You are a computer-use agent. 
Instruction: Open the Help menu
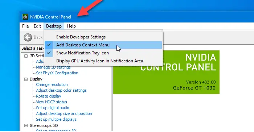coord(71,26)
